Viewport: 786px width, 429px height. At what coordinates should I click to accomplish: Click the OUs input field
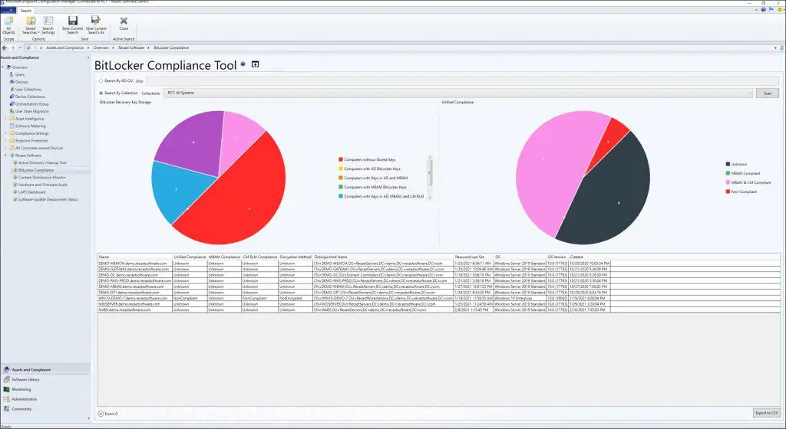point(461,80)
